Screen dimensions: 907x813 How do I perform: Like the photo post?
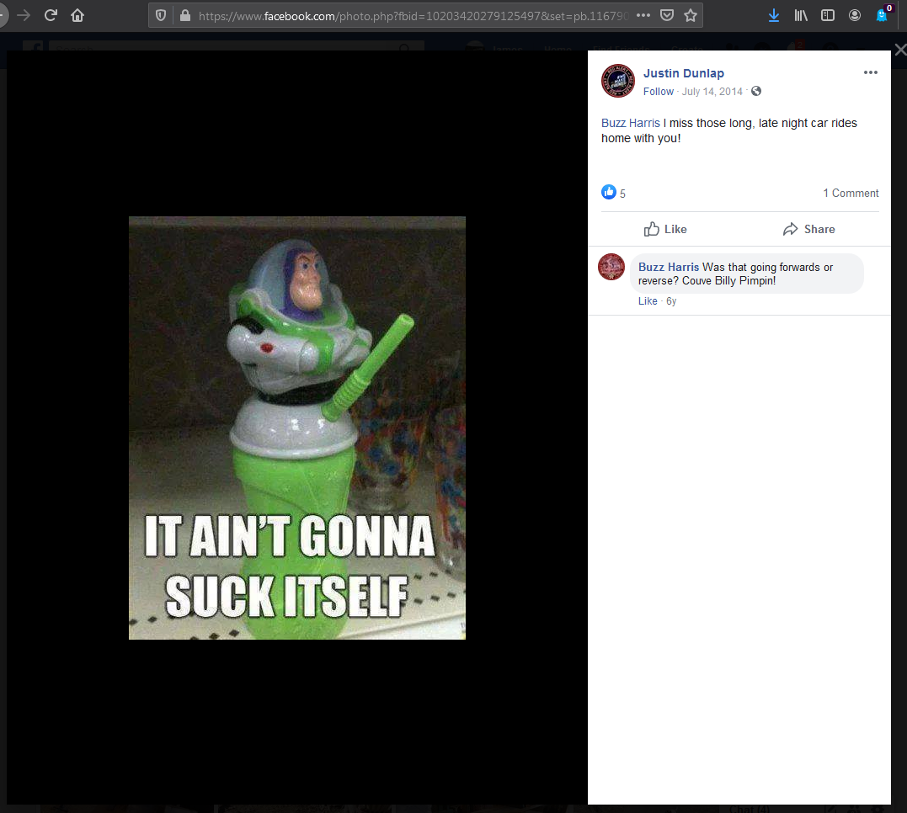tap(665, 229)
